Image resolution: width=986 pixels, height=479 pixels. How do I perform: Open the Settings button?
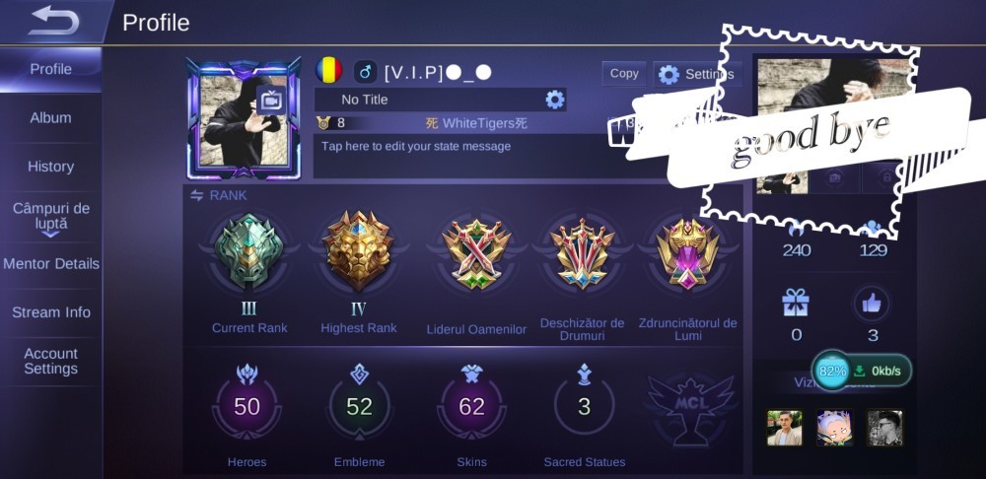tap(697, 74)
